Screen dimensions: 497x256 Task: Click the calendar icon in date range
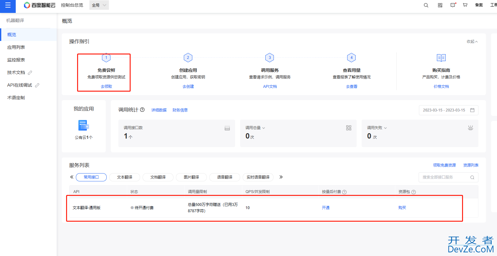(x=472, y=110)
